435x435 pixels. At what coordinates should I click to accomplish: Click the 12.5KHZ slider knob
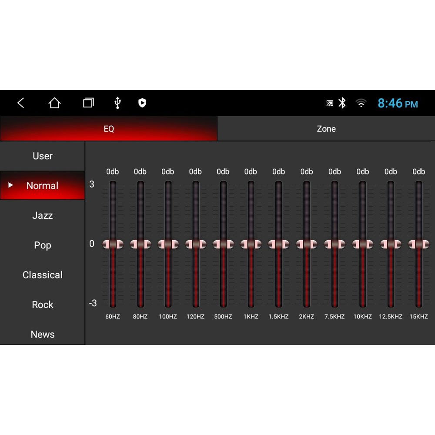[x=391, y=244]
